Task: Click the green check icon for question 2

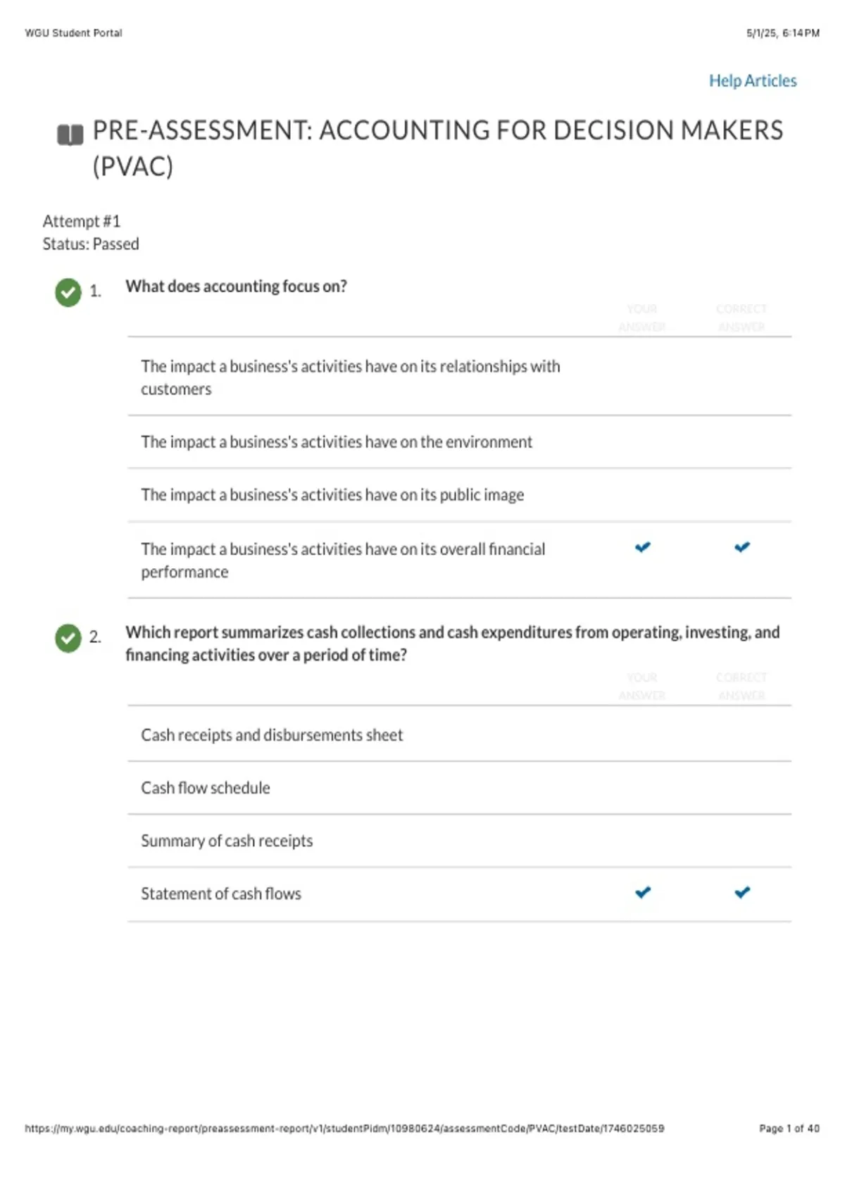Action: point(68,638)
